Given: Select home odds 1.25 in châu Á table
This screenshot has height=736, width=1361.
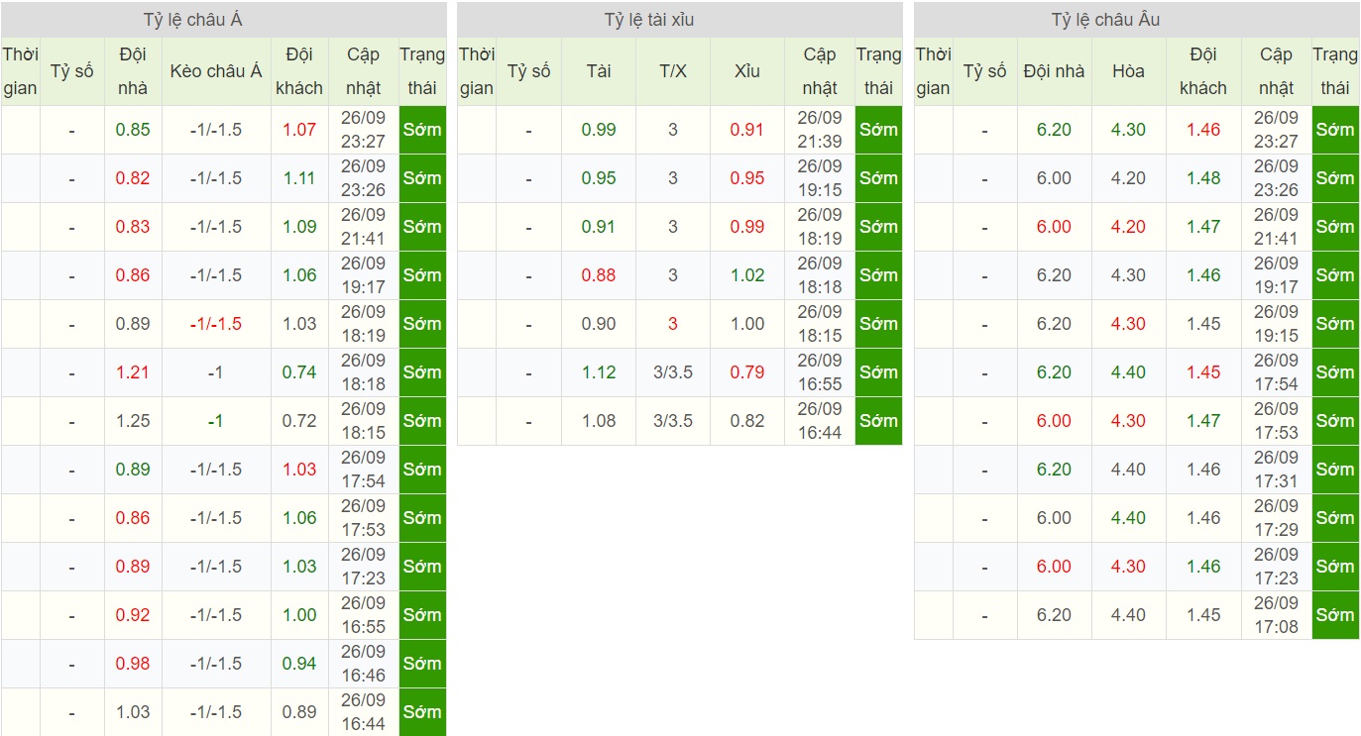Looking at the screenshot, I should pos(133,421).
